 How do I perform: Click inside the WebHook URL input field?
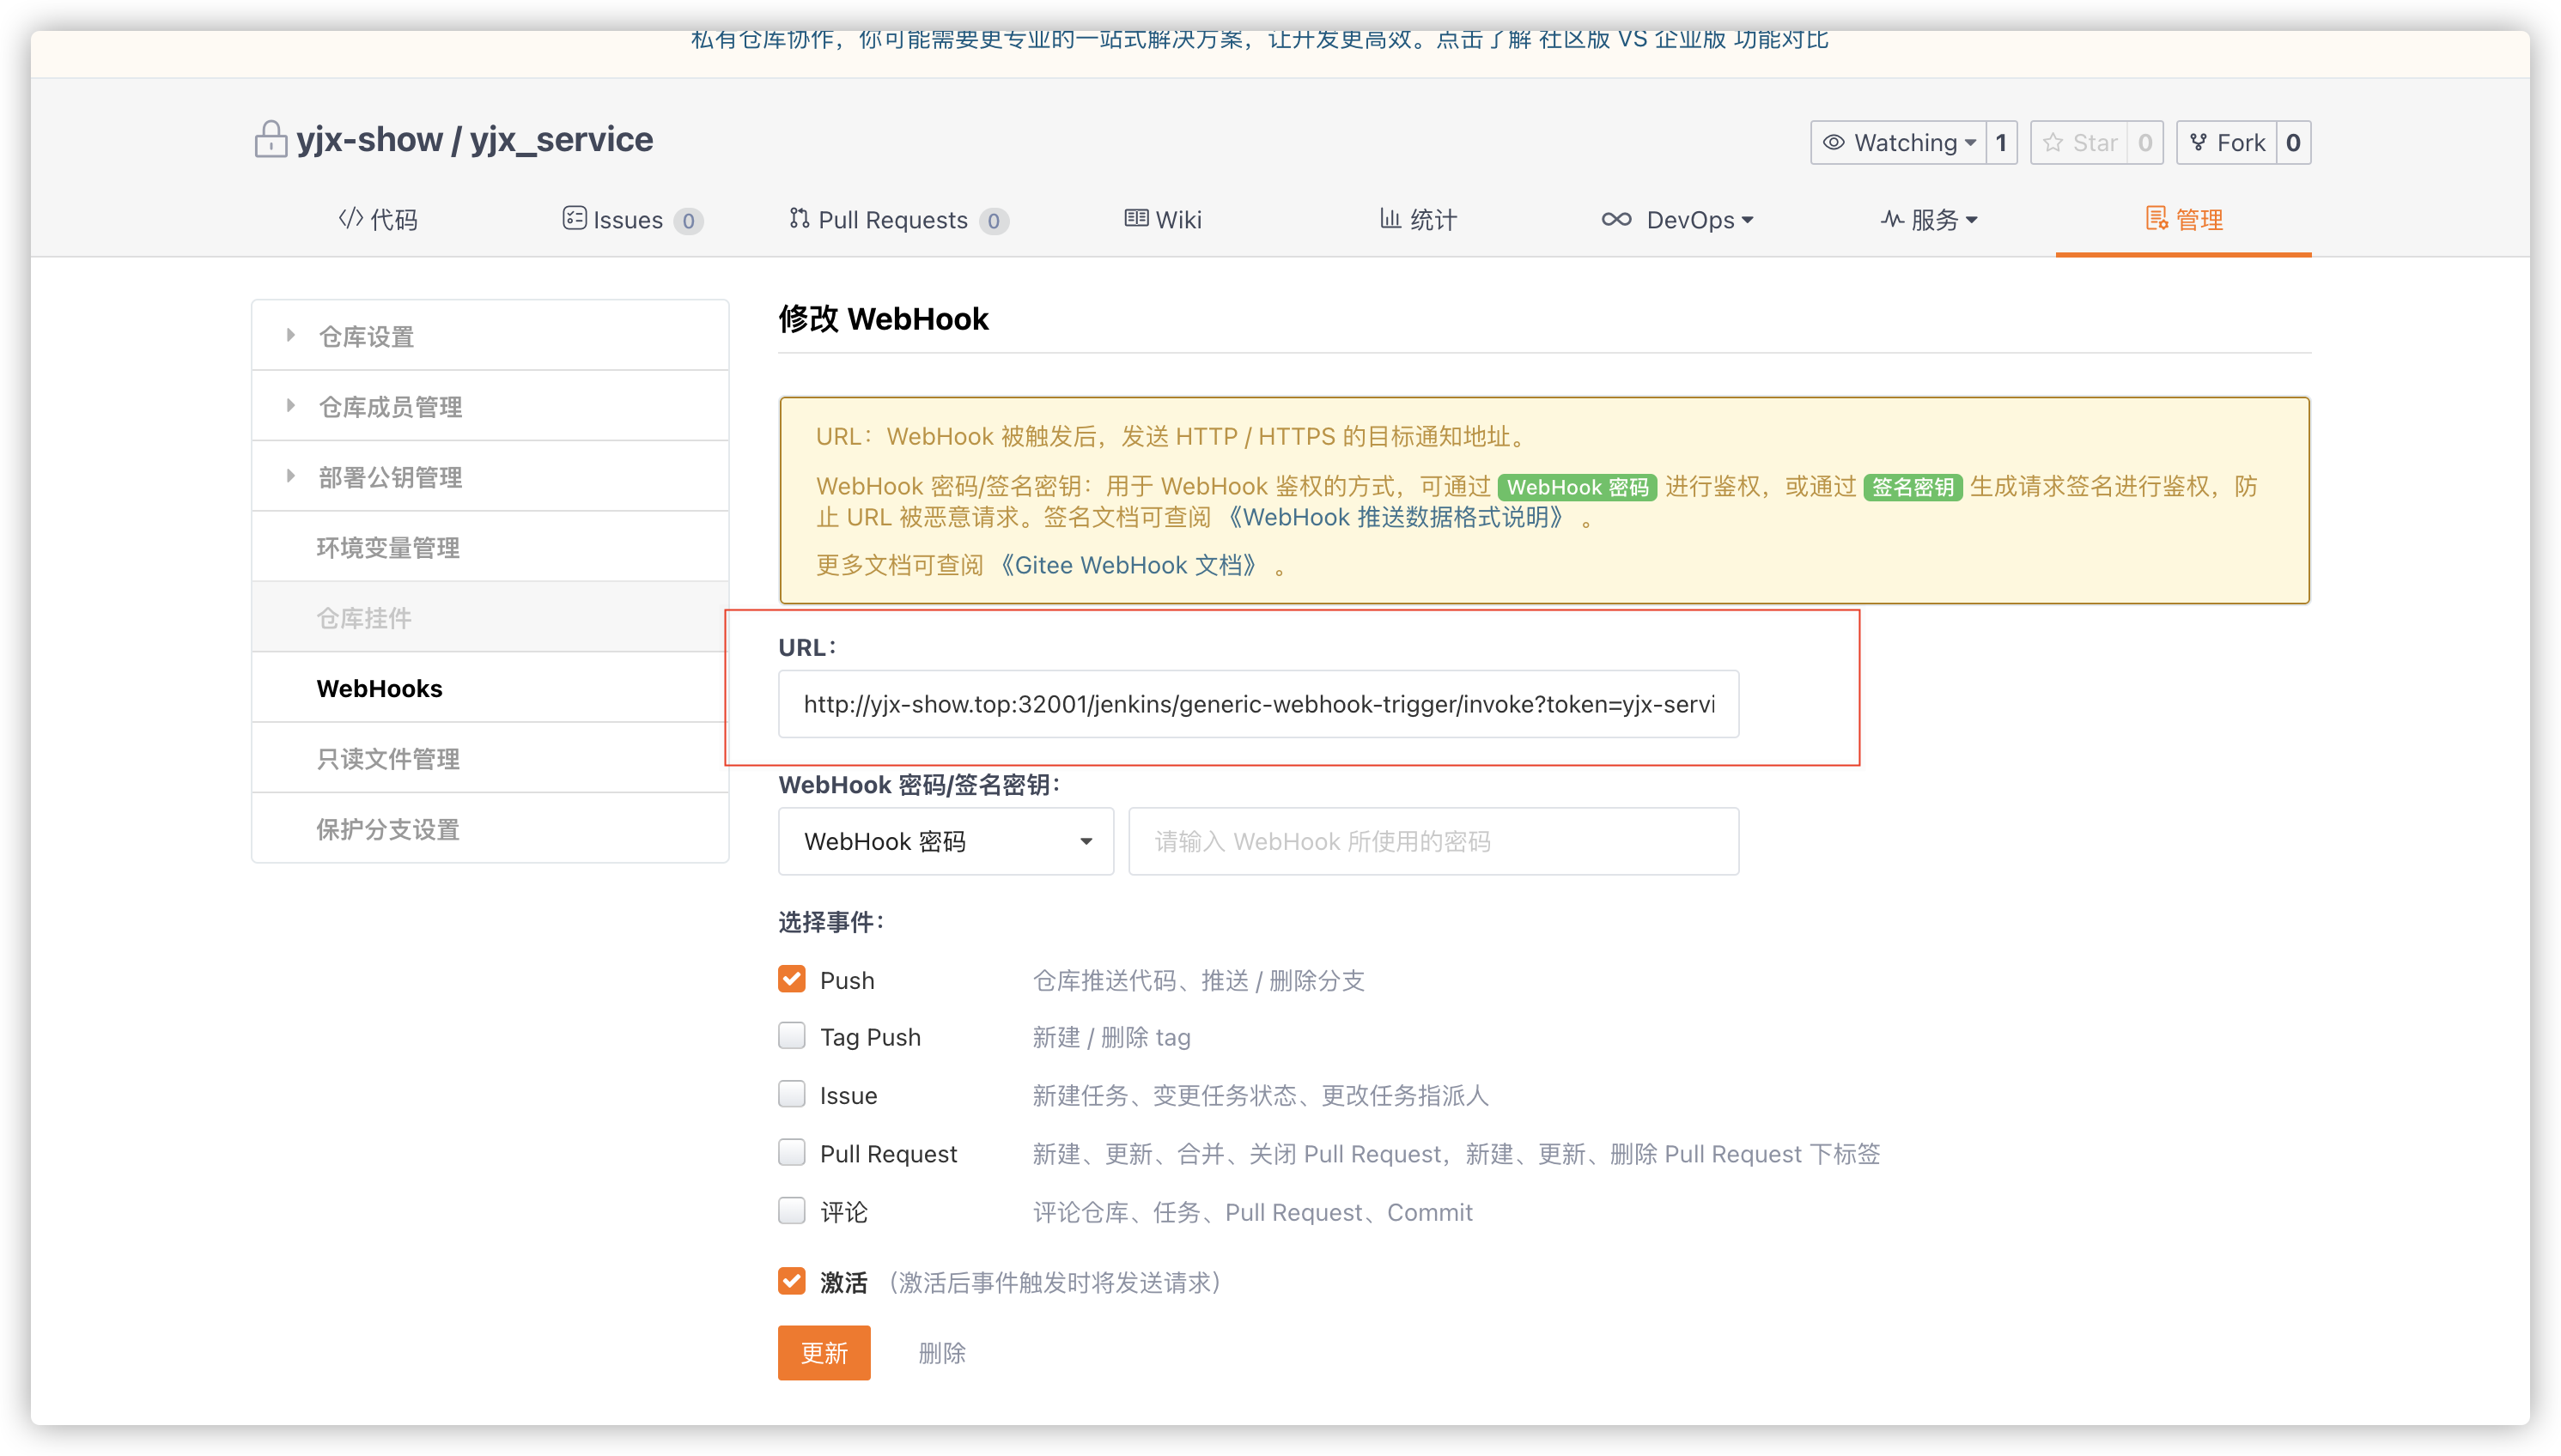click(1257, 703)
